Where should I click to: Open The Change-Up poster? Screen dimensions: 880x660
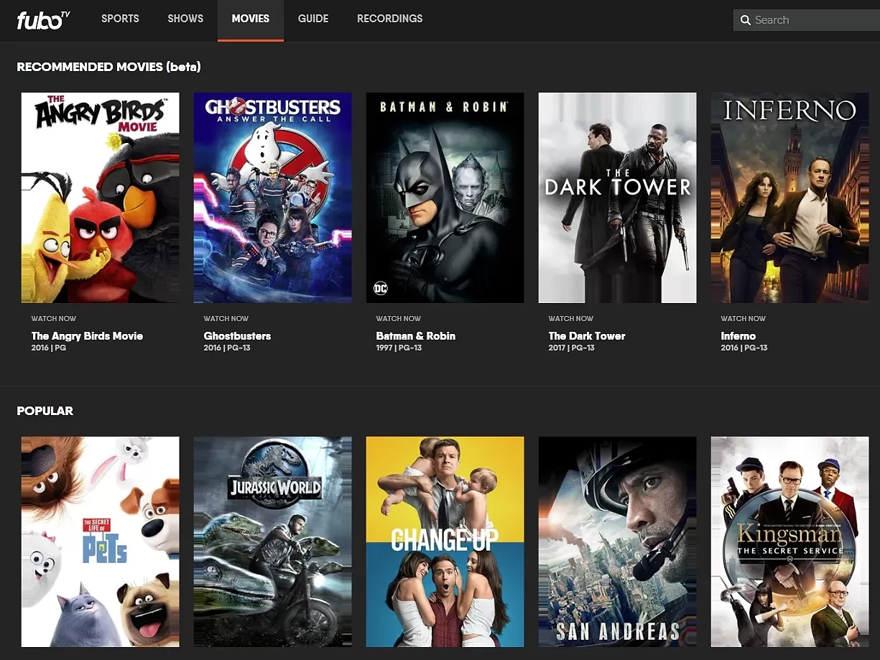point(445,542)
